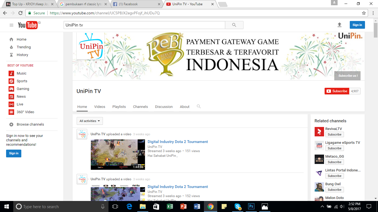Subscribe to RevivaLTV related channel

point(334,134)
